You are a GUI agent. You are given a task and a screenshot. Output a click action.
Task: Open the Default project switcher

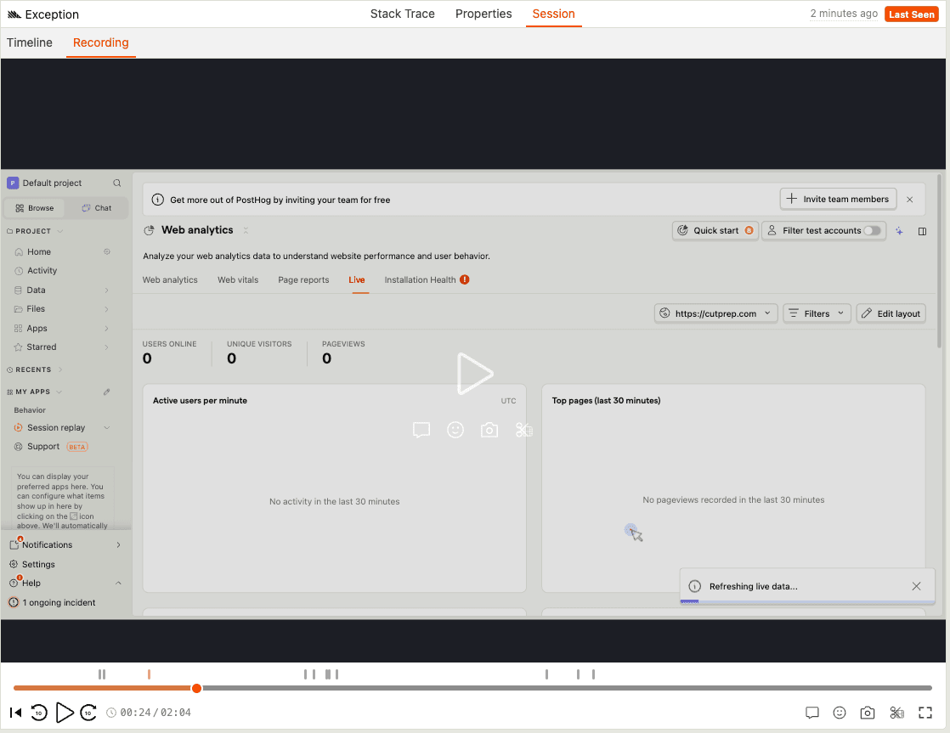click(x=45, y=183)
